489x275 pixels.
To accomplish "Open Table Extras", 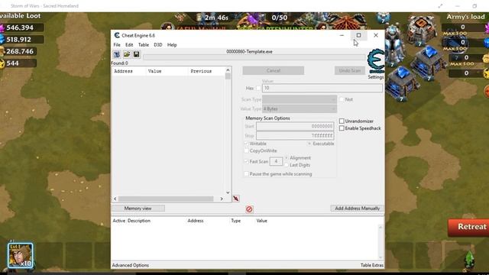I will pyautogui.click(x=372, y=265).
